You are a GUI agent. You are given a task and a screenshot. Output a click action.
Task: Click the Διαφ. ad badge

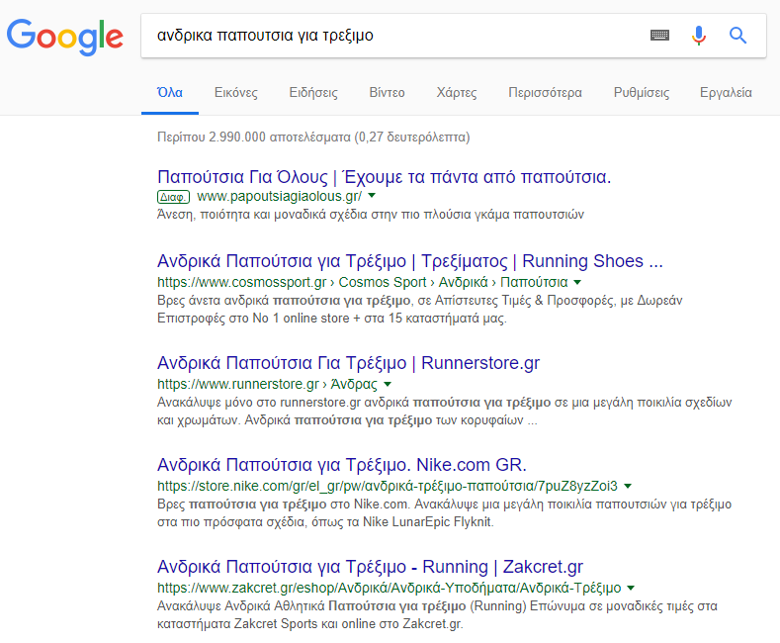[173, 197]
